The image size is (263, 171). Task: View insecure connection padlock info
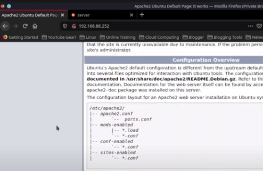tap(74, 26)
